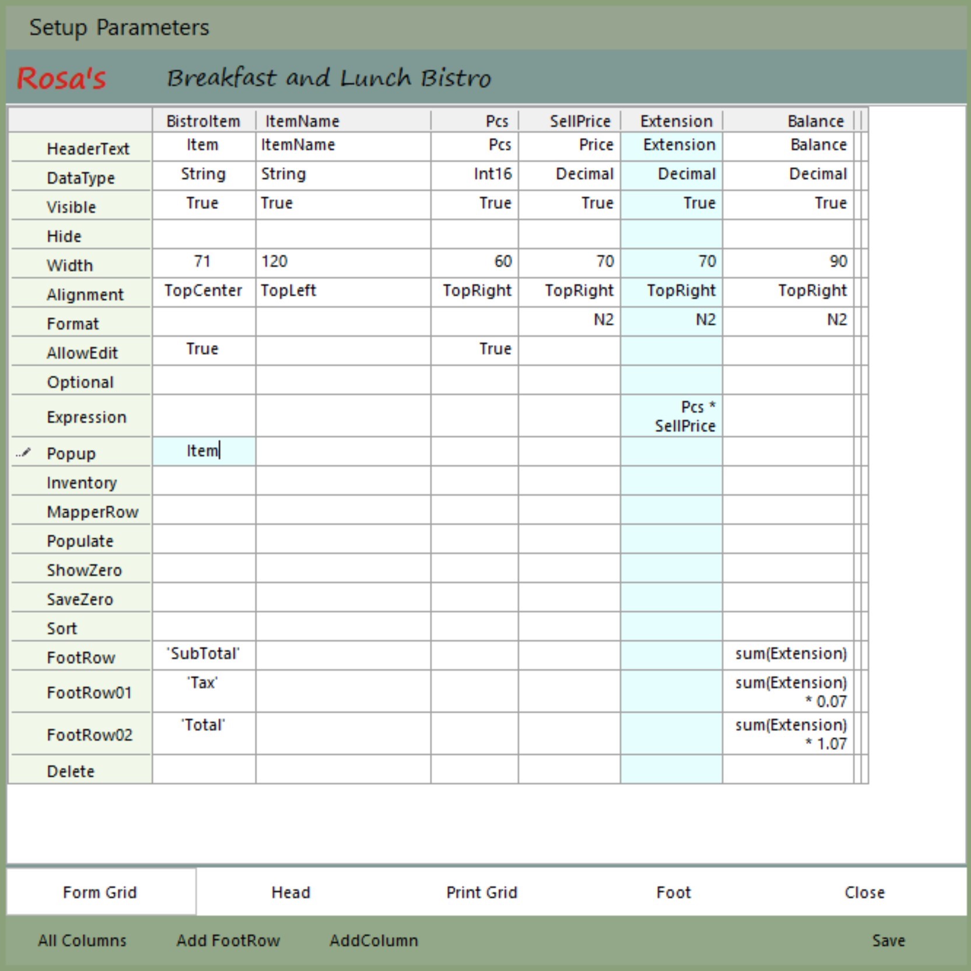Select the Expression cell with Pcs * SellPrice

672,416
